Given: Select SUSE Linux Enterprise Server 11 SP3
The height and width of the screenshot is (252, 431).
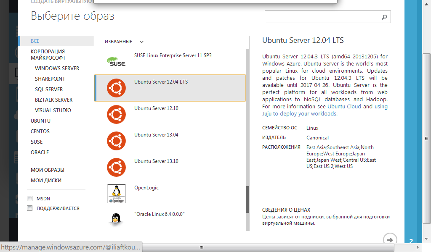Looking at the screenshot, I should pyautogui.click(x=170, y=62).
